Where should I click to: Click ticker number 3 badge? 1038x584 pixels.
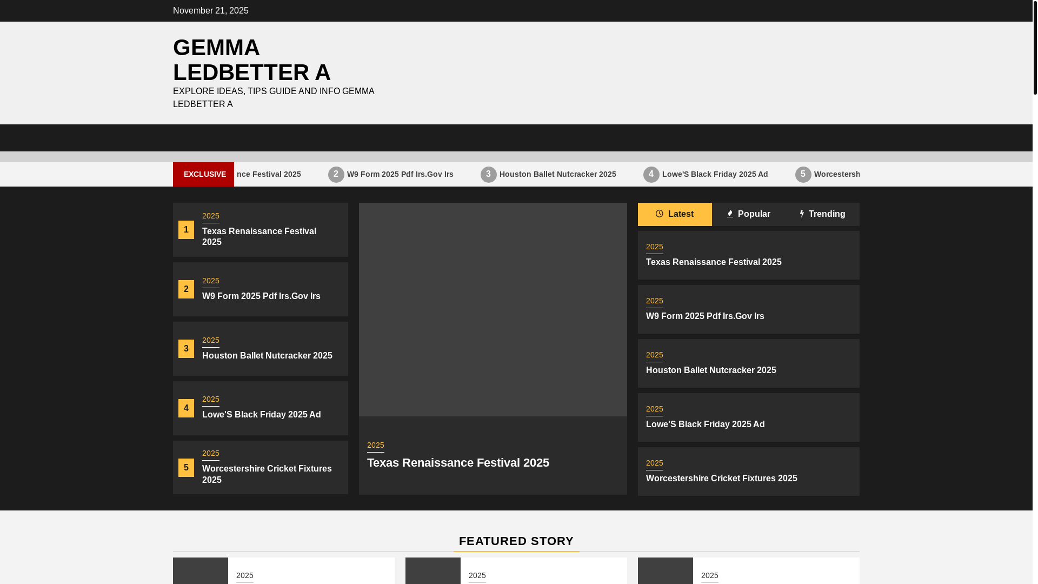point(489,174)
